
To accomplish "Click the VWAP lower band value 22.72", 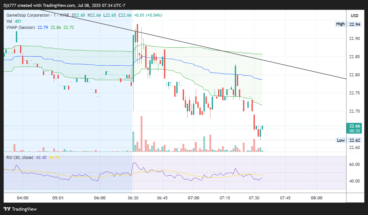I will point(69,27).
